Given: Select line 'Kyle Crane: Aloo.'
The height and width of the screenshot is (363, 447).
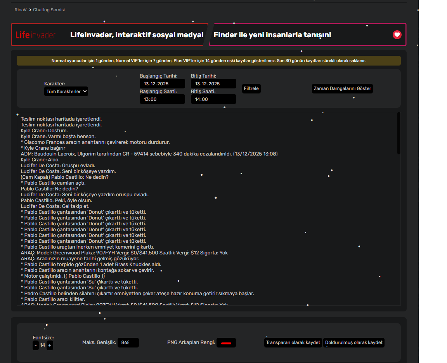Looking at the screenshot, I should [x=40, y=159].
